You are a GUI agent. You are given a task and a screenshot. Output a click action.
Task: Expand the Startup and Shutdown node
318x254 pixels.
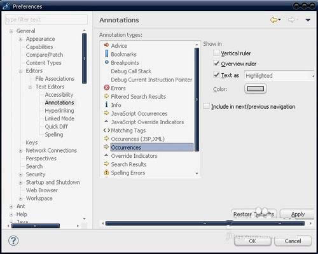(x=20, y=183)
